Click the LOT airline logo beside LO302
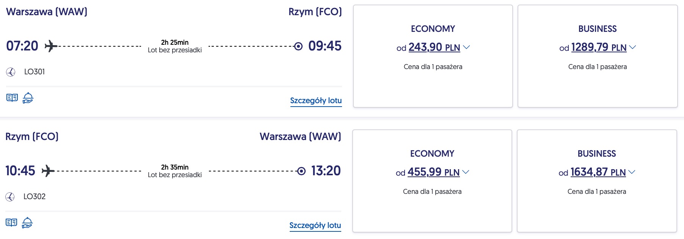Image resolution: width=684 pixels, height=239 pixels. (10, 197)
